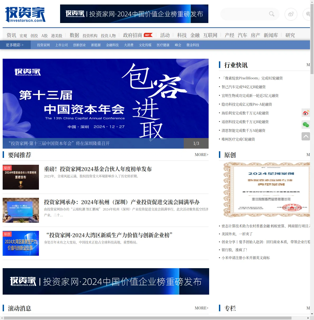Click the search magnifier icon
Viewport: 314px width, 320px height.
(x=272, y=14)
